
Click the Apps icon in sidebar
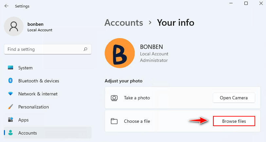pos(10,120)
